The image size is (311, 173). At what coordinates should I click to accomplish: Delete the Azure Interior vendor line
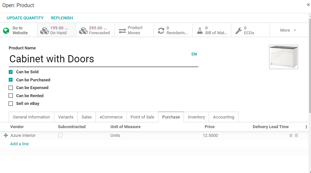[x=296, y=135]
